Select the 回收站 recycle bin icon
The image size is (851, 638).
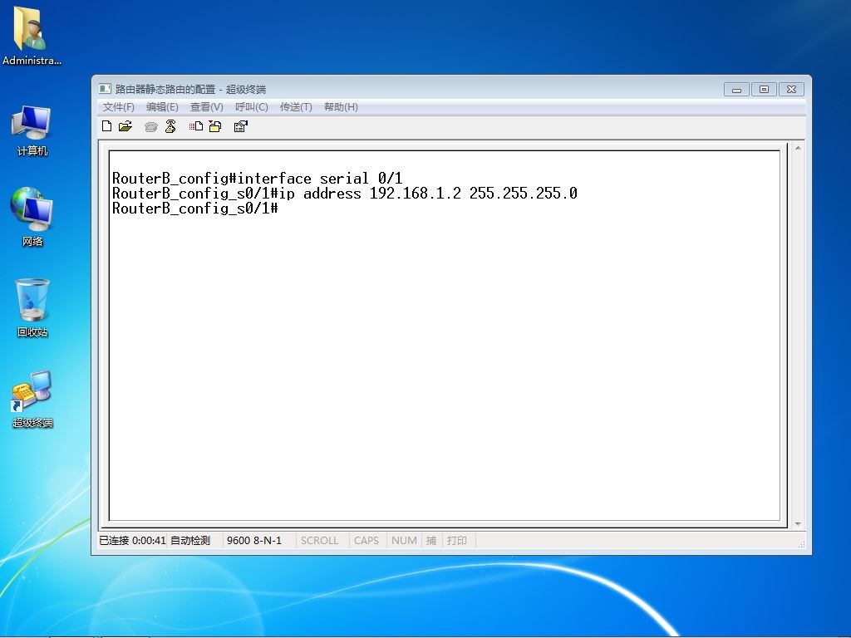32,307
